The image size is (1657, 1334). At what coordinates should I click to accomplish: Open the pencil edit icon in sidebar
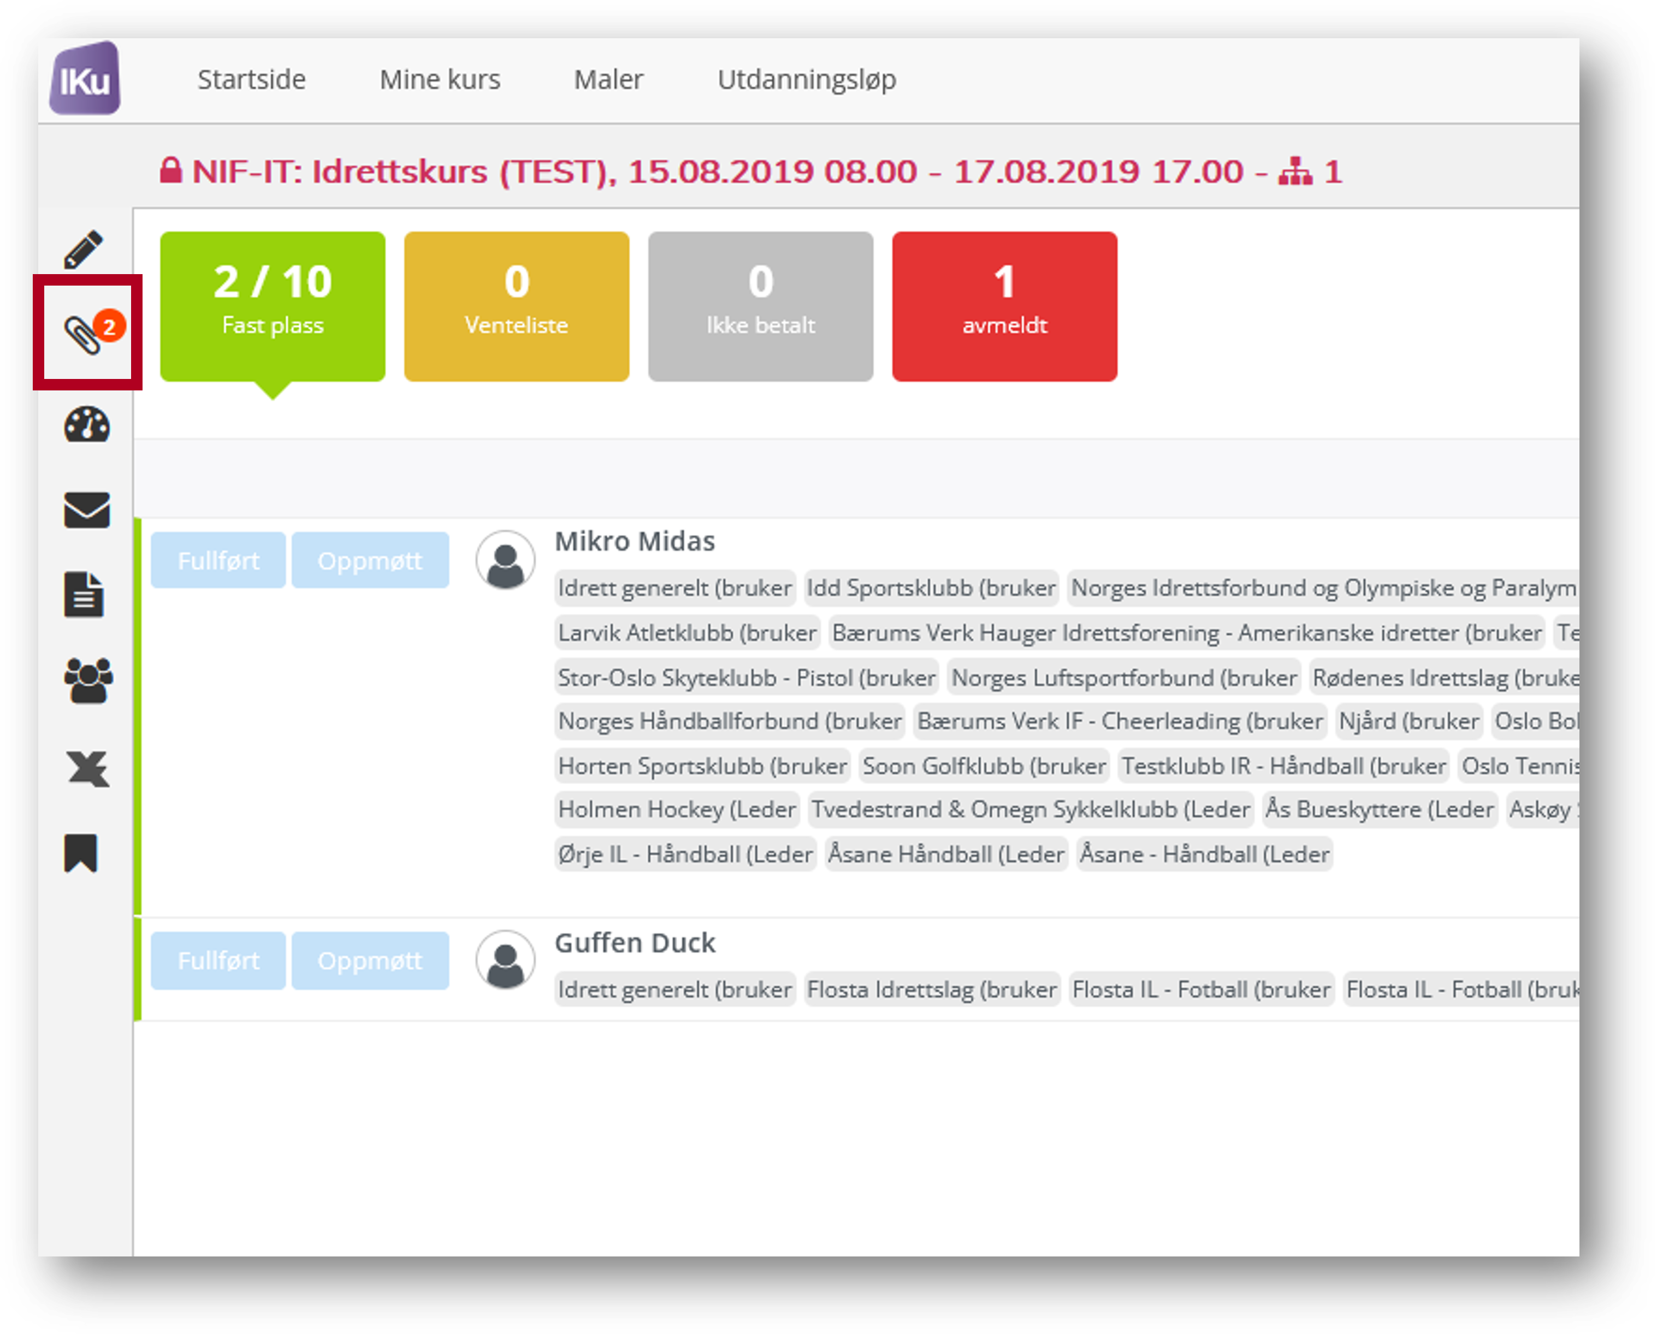tap(84, 250)
